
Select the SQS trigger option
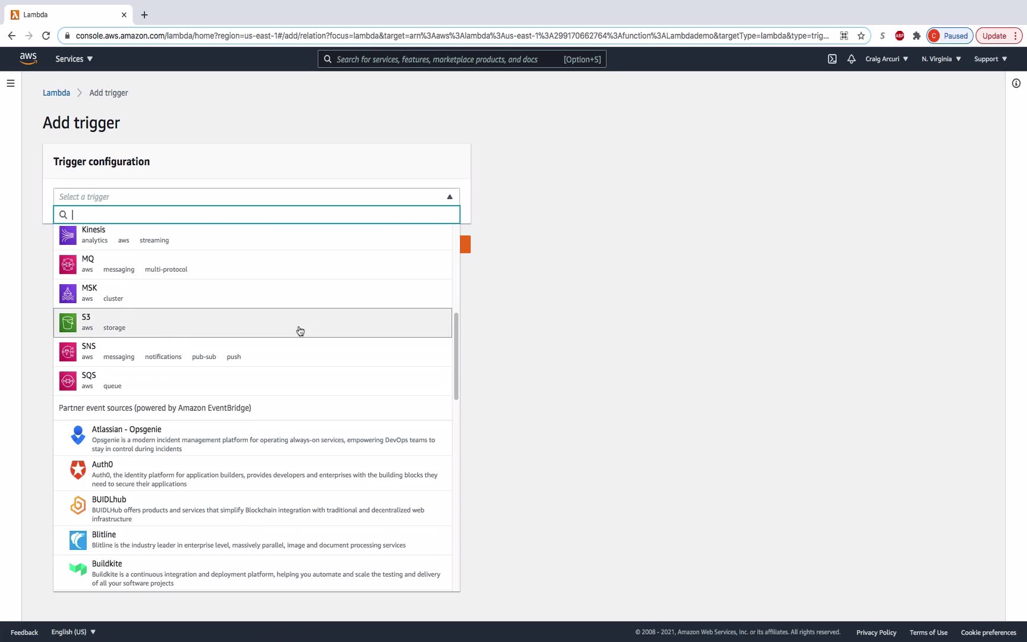pos(253,381)
